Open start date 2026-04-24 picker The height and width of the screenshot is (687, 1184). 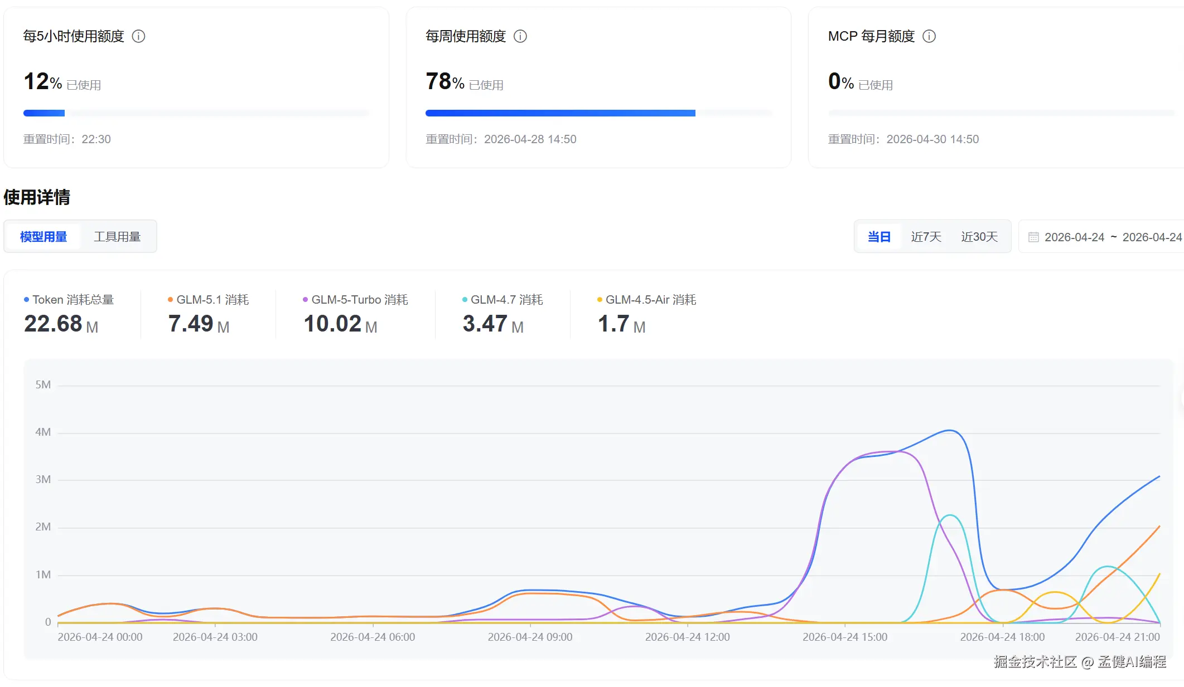[x=1074, y=237]
